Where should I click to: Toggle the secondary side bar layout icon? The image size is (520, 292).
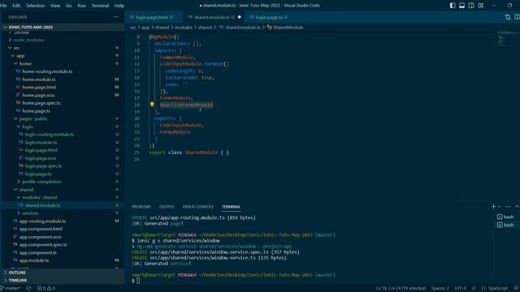click(471, 6)
